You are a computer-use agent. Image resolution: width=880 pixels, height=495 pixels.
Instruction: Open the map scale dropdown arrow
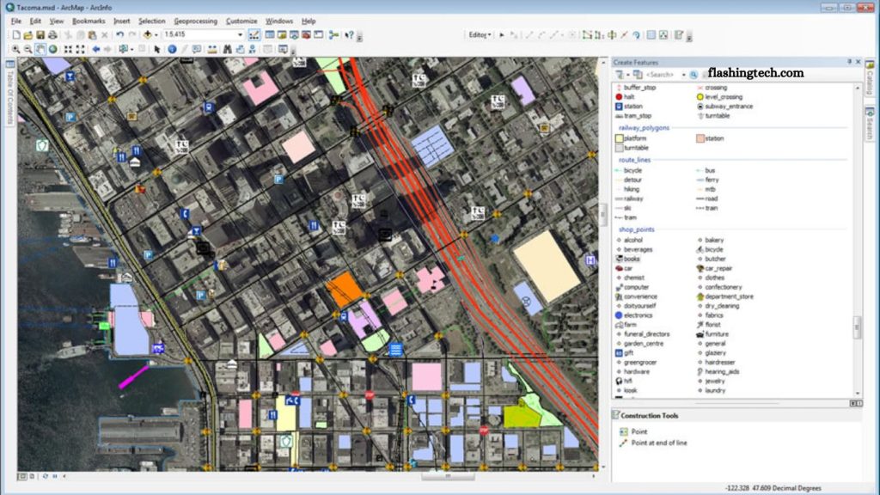point(241,34)
